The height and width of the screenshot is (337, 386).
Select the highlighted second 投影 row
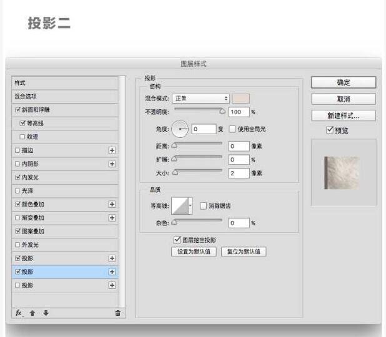(65, 272)
